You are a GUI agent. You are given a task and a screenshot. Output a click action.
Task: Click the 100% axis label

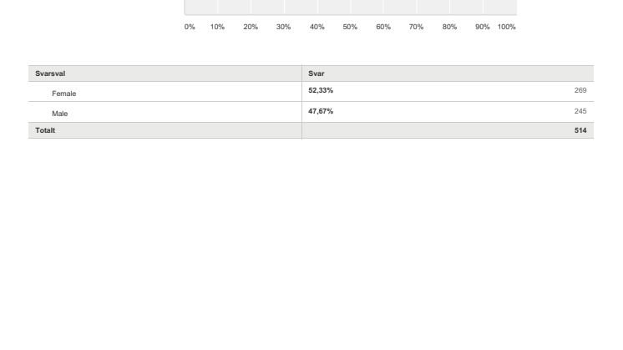coord(506,28)
